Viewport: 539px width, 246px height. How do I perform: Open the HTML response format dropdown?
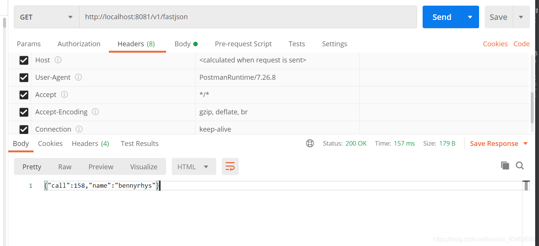(194, 166)
